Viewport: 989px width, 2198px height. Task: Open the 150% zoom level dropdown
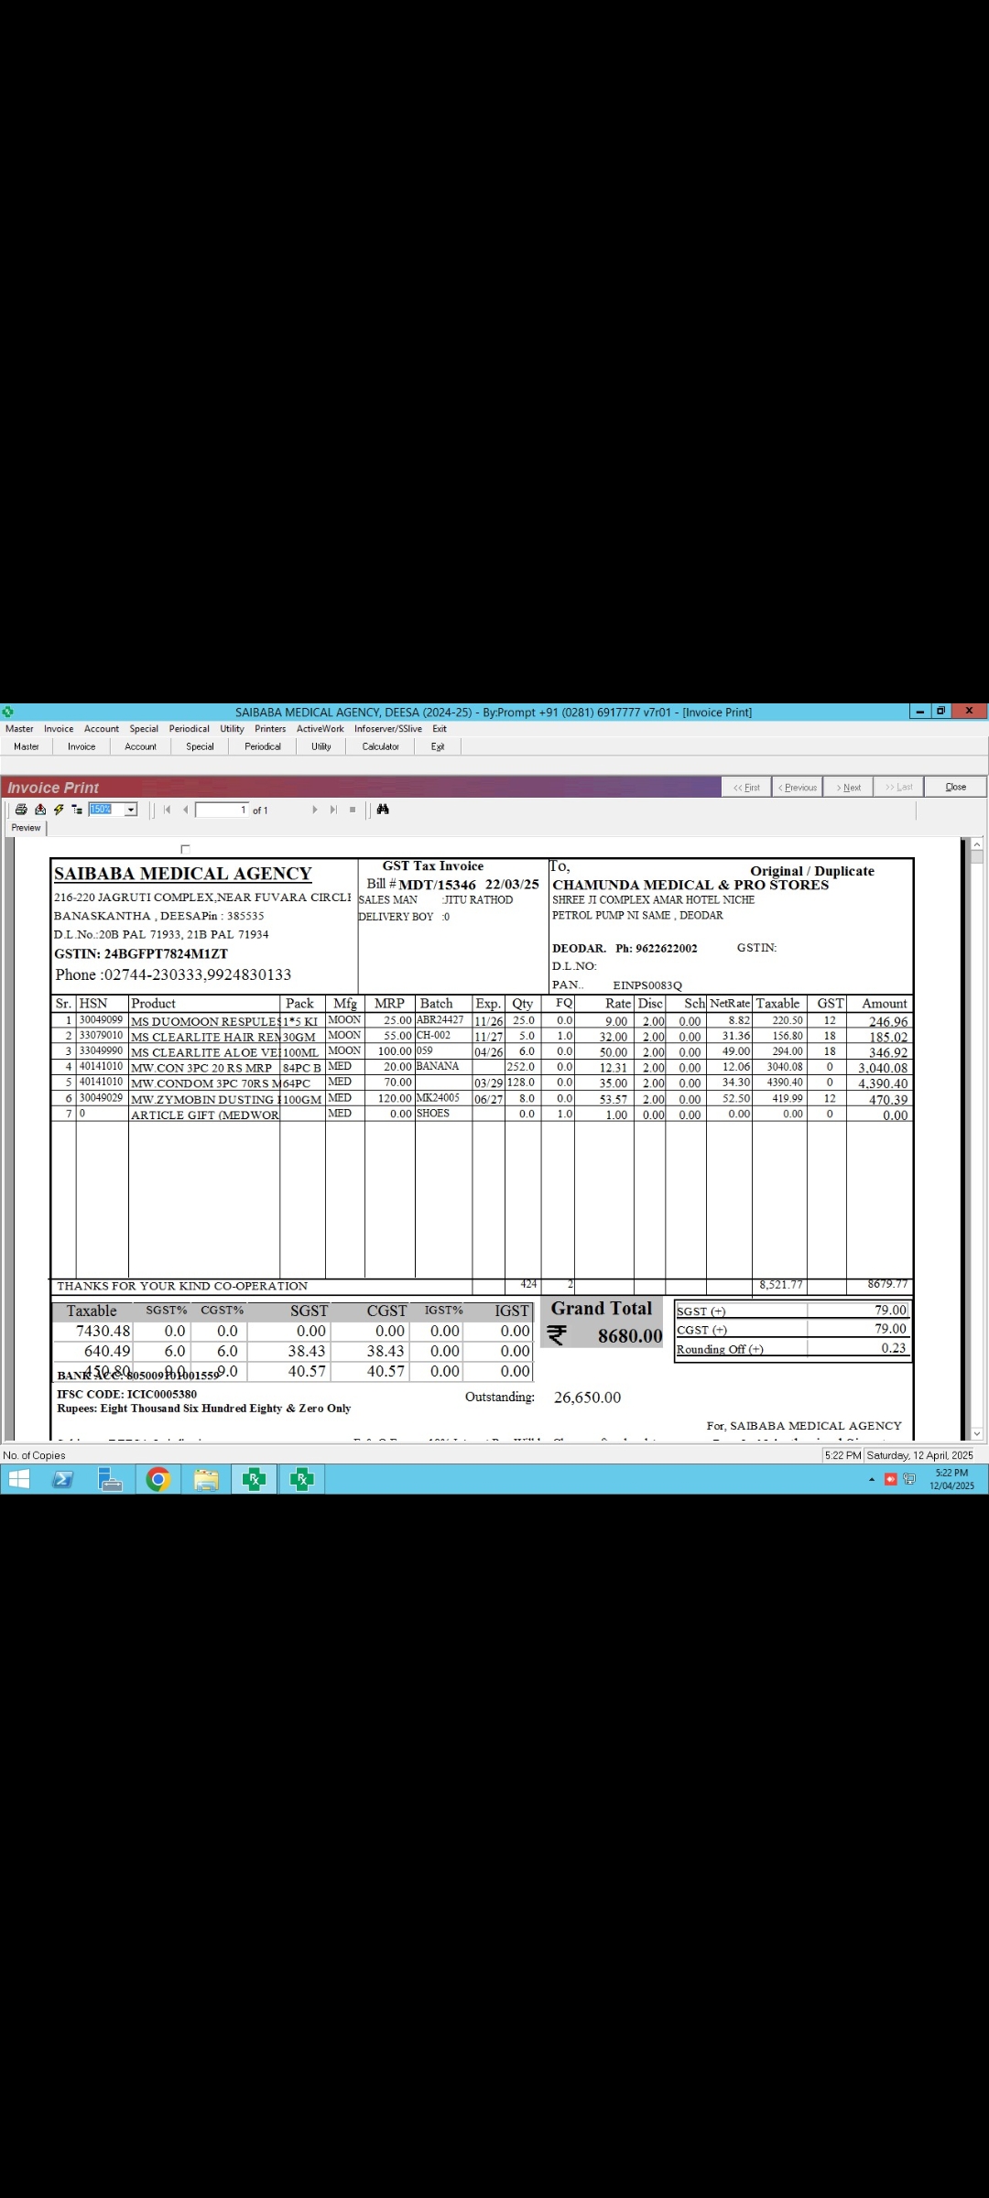click(x=131, y=810)
